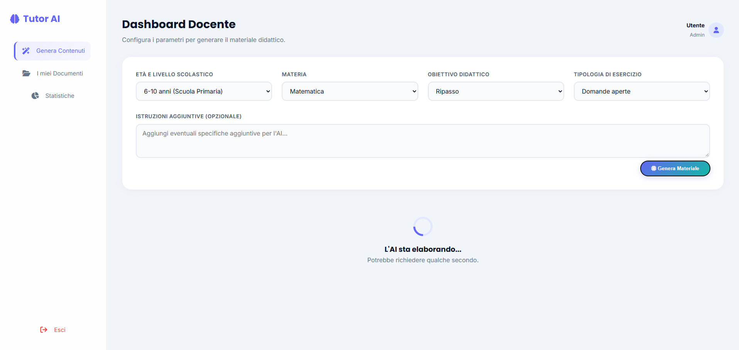Click the Configura i parametri subtitle text
The image size is (739, 350).
(x=203, y=40)
